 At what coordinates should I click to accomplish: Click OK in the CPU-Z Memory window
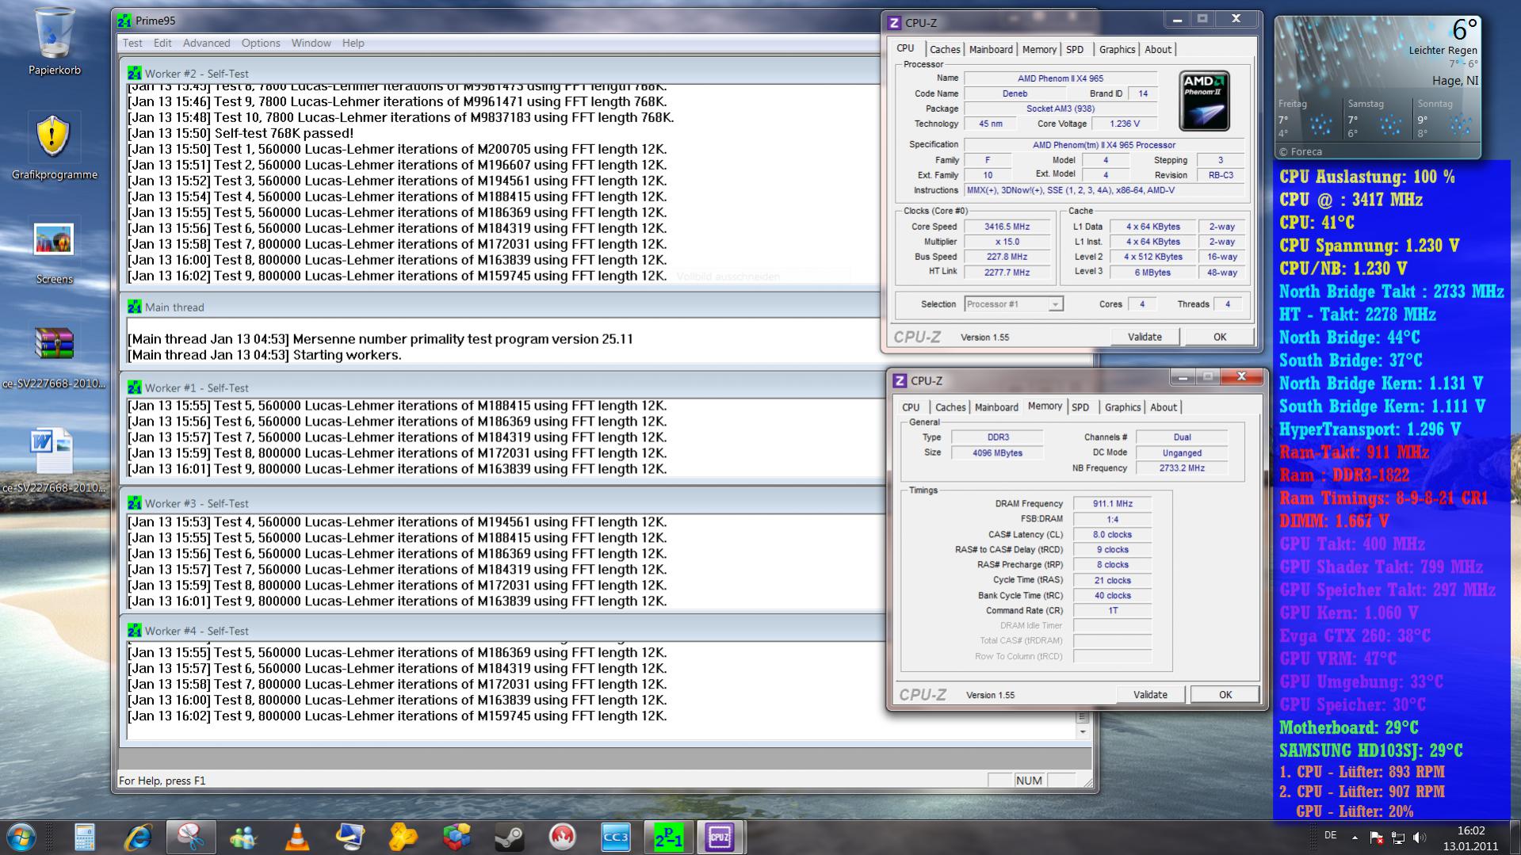click(1225, 695)
